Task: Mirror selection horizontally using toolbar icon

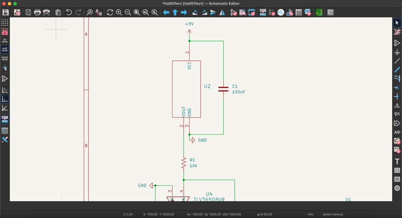Action: pos(222,13)
